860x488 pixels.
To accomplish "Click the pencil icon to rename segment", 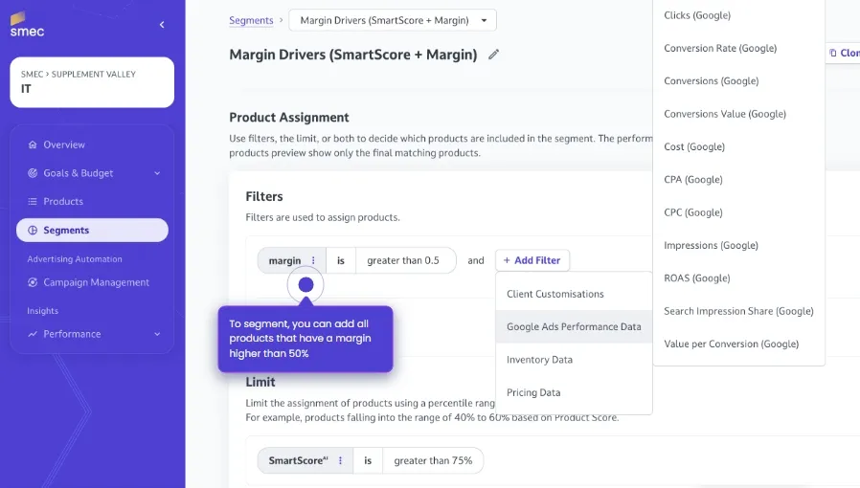I will pyautogui.click(x=493, y=55).
